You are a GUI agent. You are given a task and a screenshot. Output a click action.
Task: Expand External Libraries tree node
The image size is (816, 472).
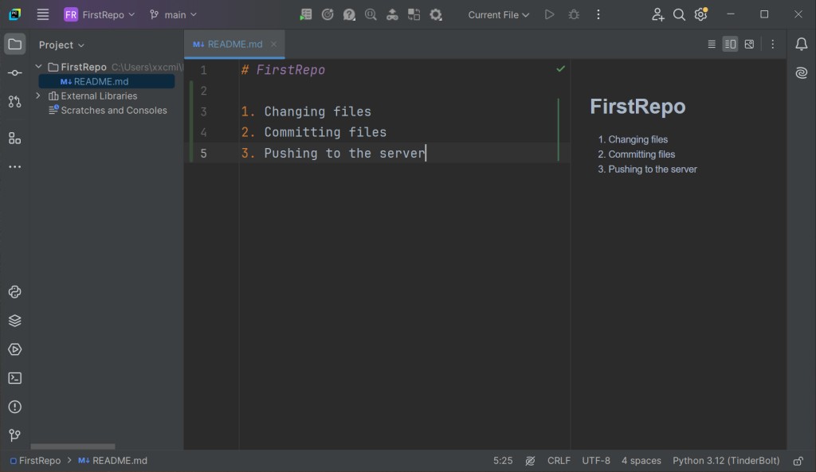pos(37,96)
